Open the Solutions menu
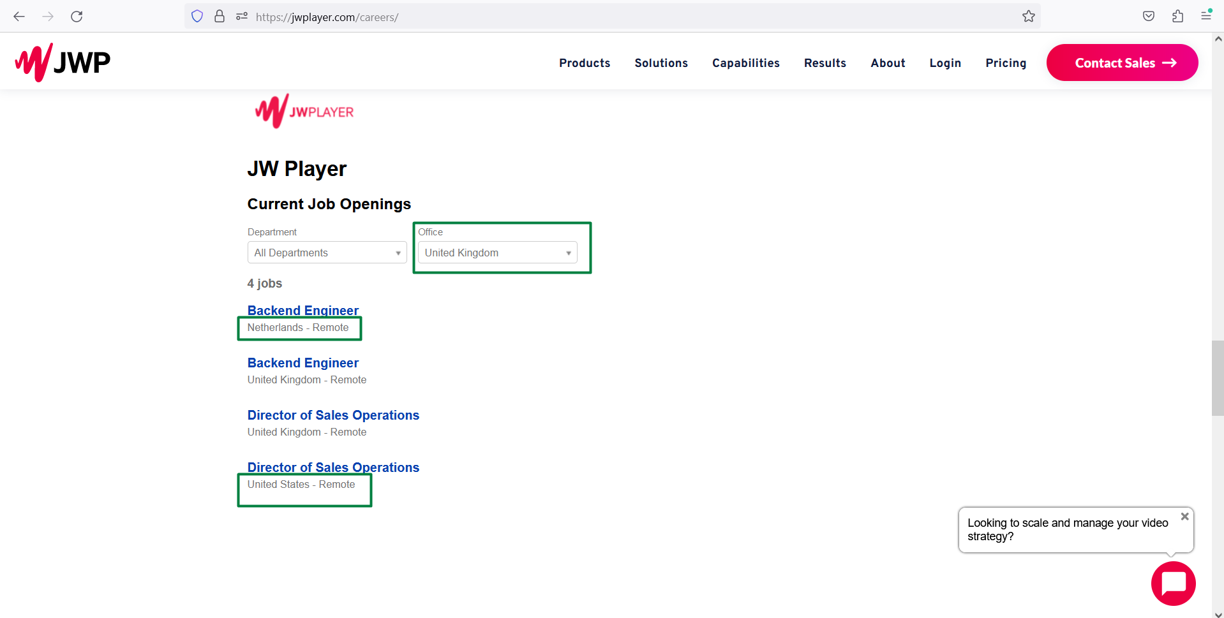Viewport: 1224px width, 618px height. click(x=661, y=63)
